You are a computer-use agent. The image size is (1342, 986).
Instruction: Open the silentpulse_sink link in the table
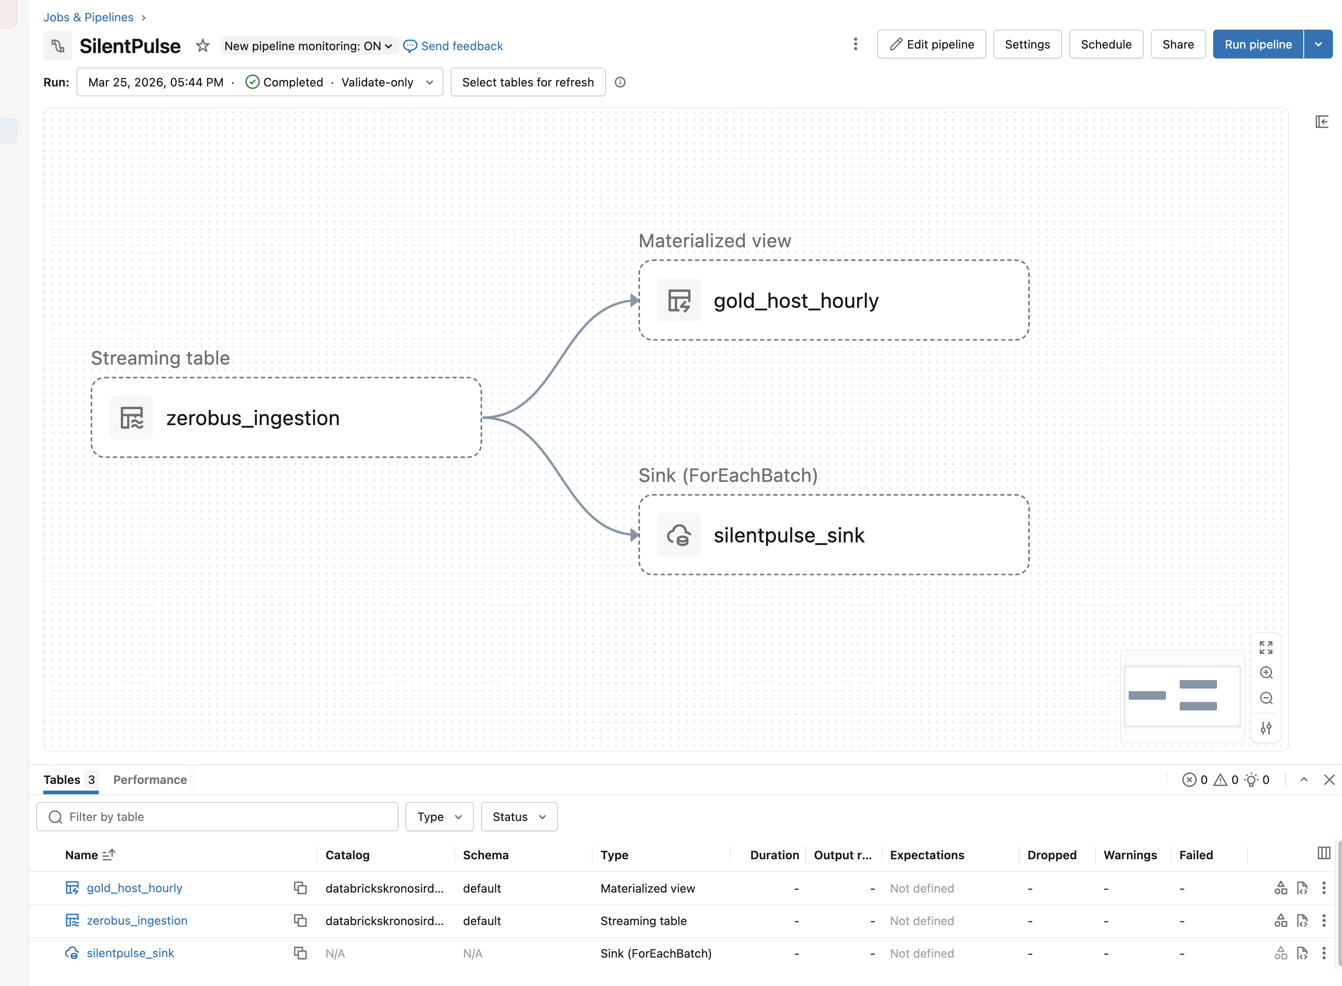[130, 953]
